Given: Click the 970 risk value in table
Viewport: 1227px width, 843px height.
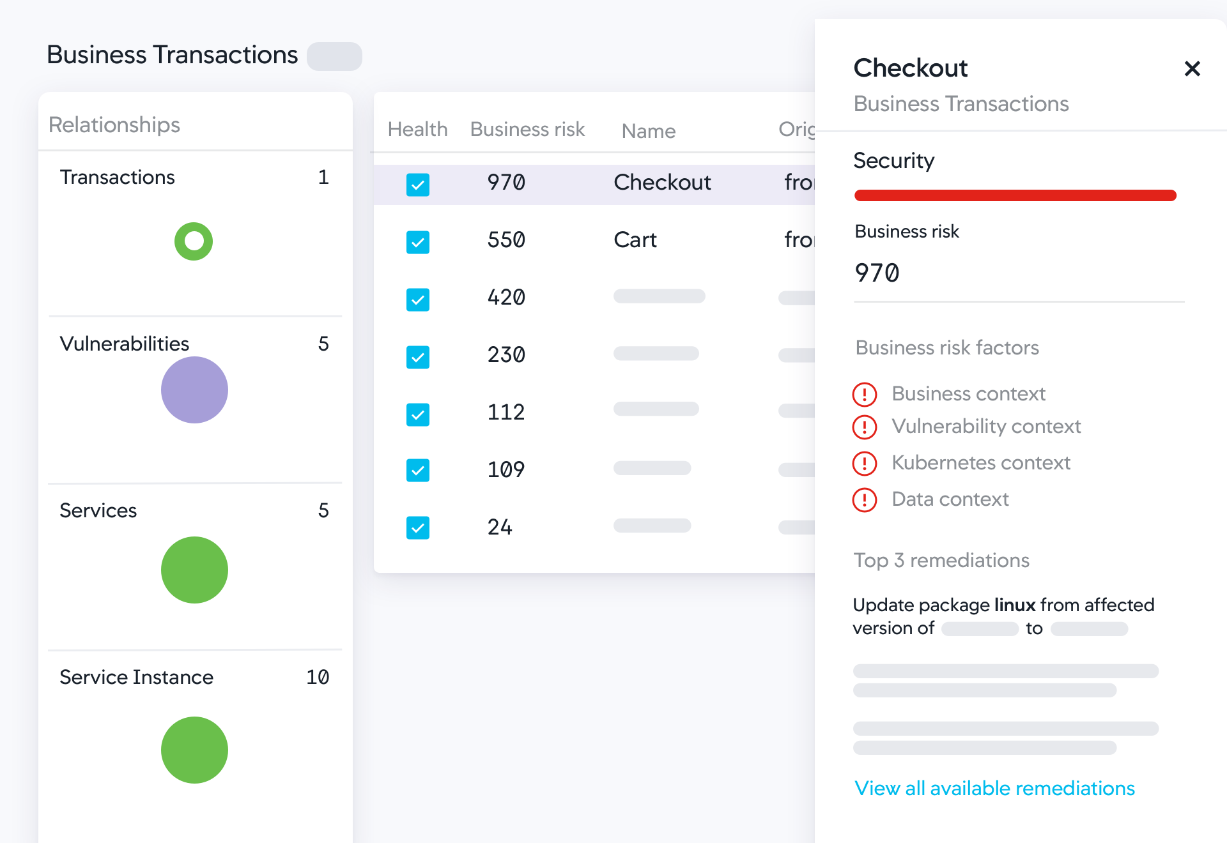Looking at the screenshot, I should 506,183.
